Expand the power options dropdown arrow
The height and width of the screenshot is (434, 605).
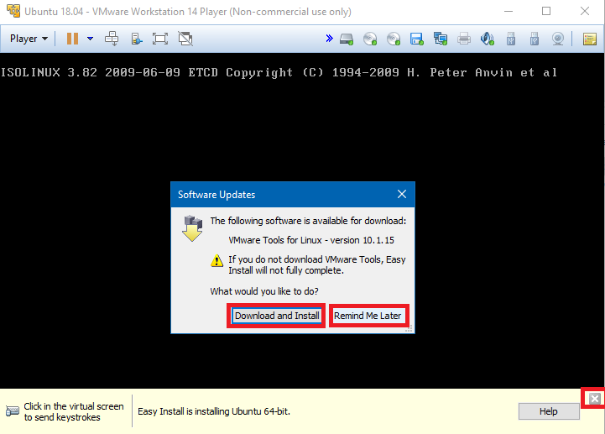(91, 39)
